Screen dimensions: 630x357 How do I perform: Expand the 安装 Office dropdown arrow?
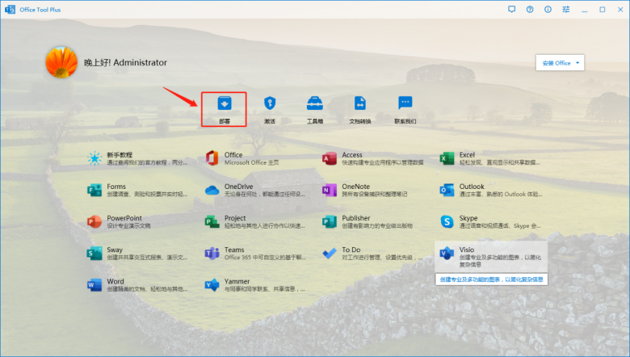pyautogui.click(x=577, y=63)
